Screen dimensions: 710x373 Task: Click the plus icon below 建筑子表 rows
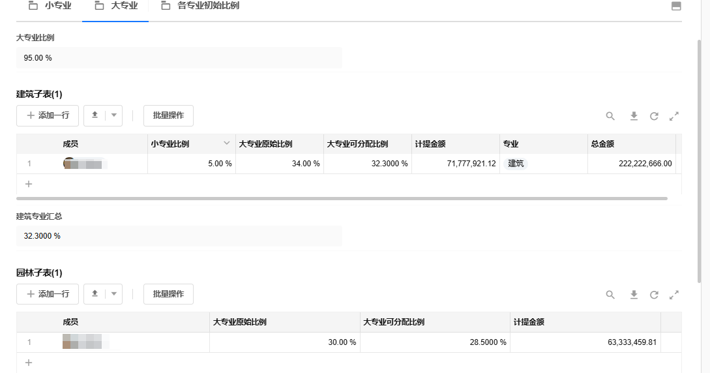click(29, 184)
